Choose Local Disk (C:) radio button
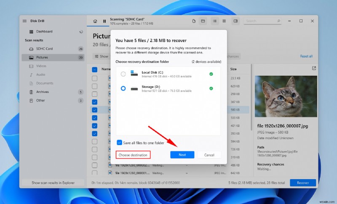Image resolution: width=337 pixels, height=204 pixels. point(123,74)
